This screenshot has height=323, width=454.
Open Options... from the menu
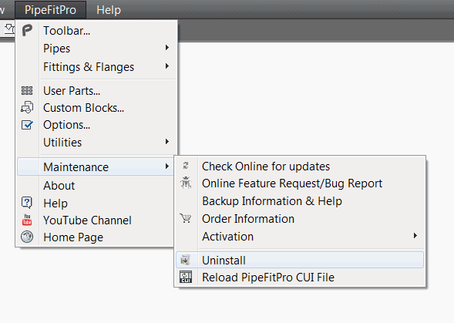coord(97,125)
